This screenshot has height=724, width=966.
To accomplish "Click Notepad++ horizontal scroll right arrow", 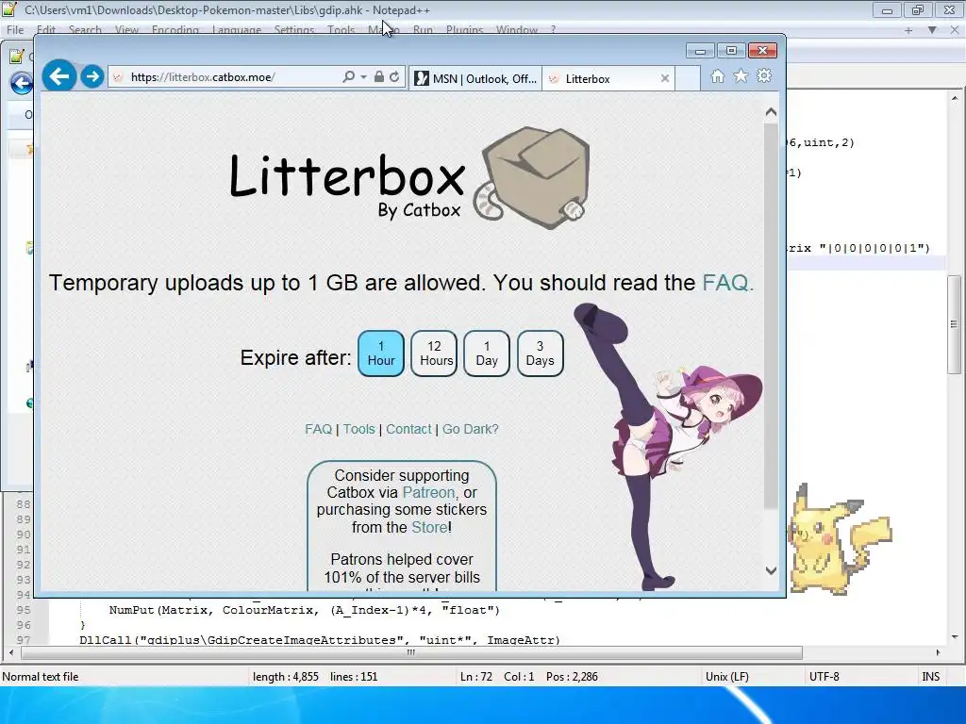I will [x=938, y=652].
